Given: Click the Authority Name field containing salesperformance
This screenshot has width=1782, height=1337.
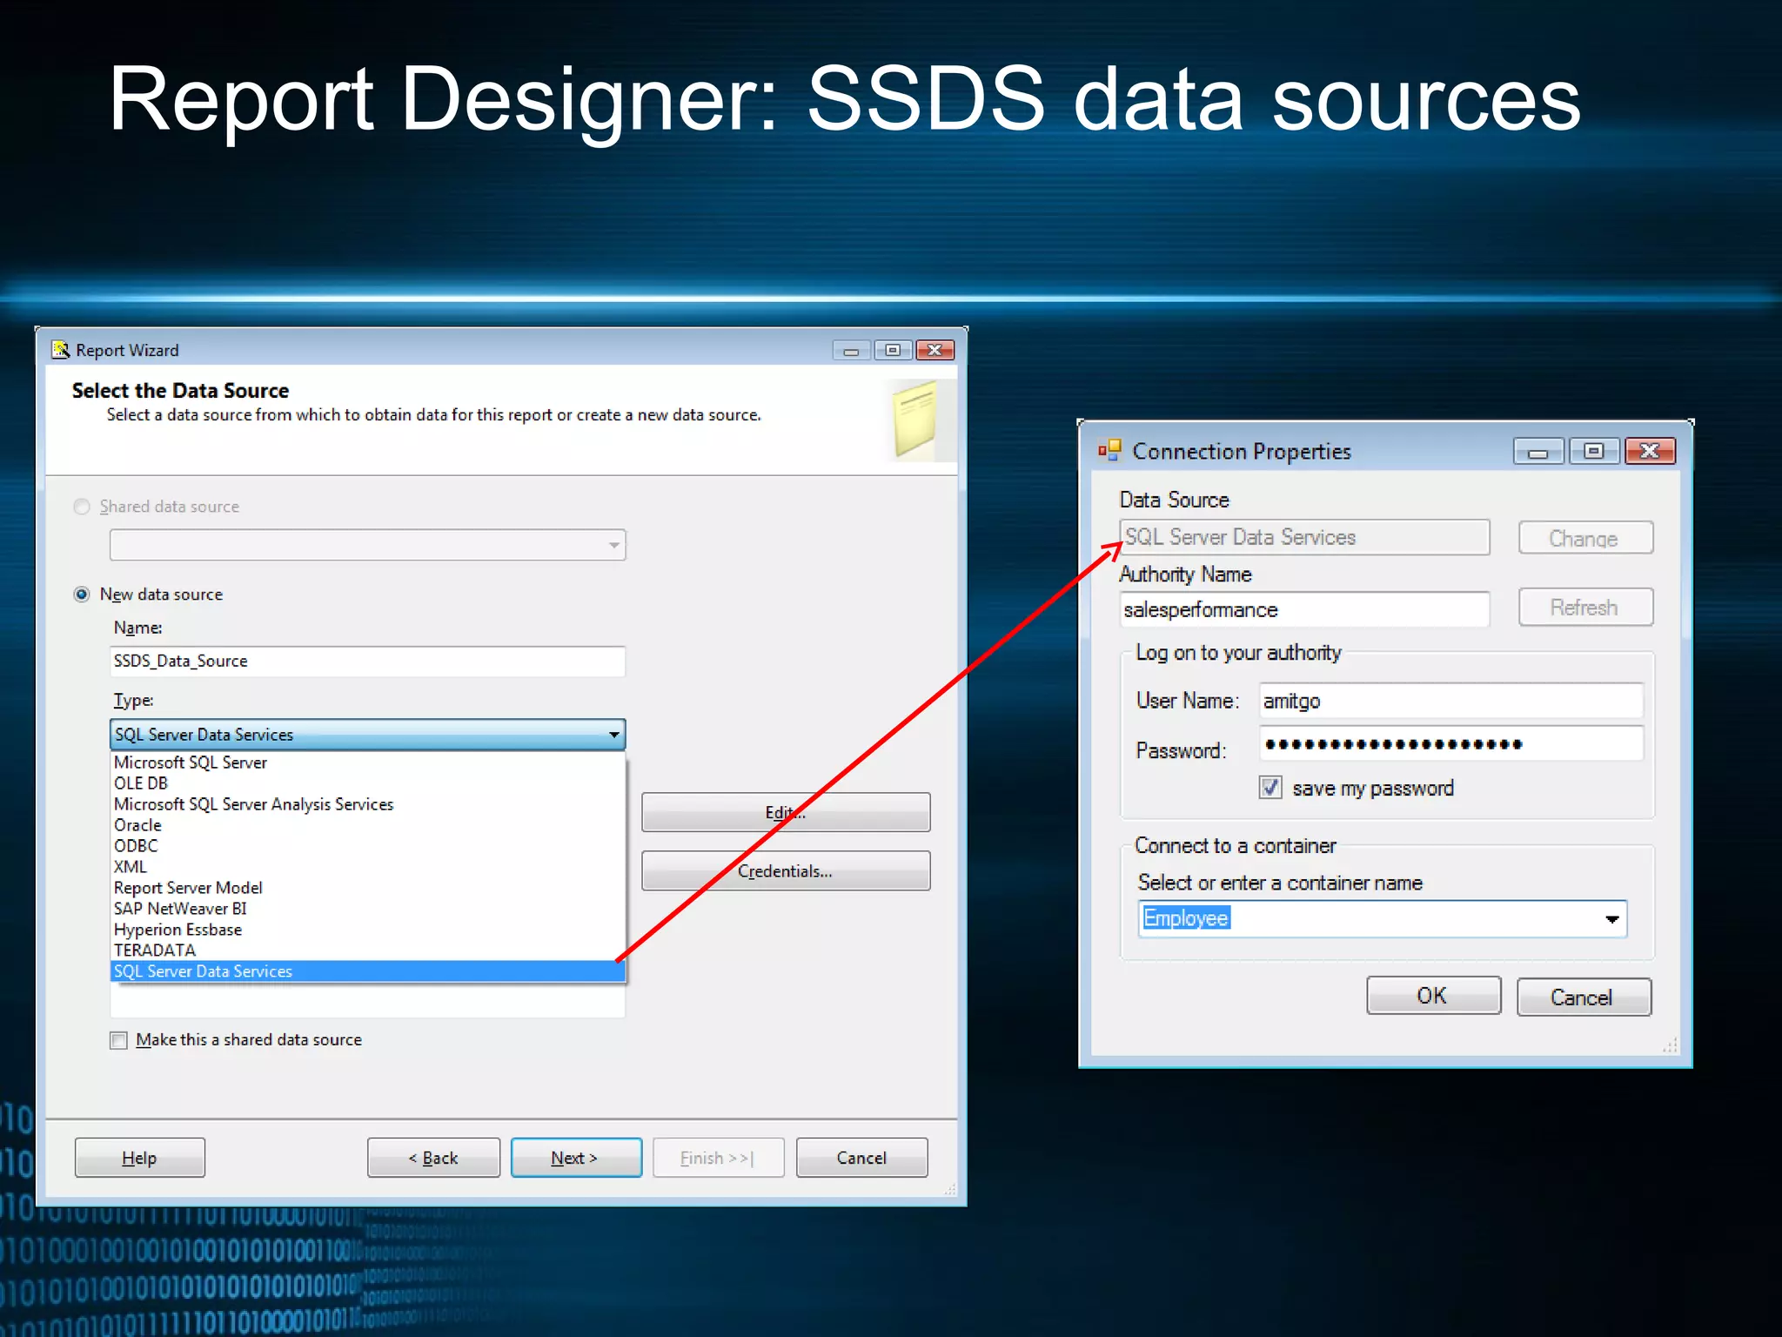Looking at the screenshot, I should coord(1303,609).
